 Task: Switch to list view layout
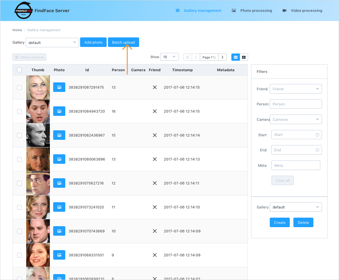(x=236, y=57)
